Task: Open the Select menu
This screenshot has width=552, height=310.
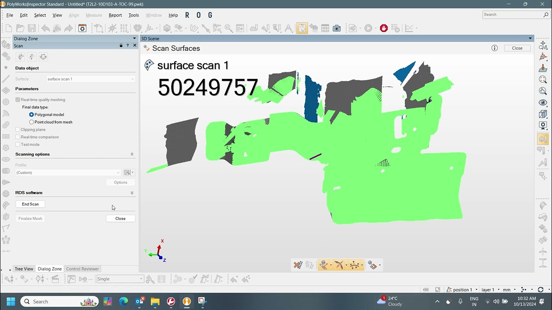Action: coord(40,15)
